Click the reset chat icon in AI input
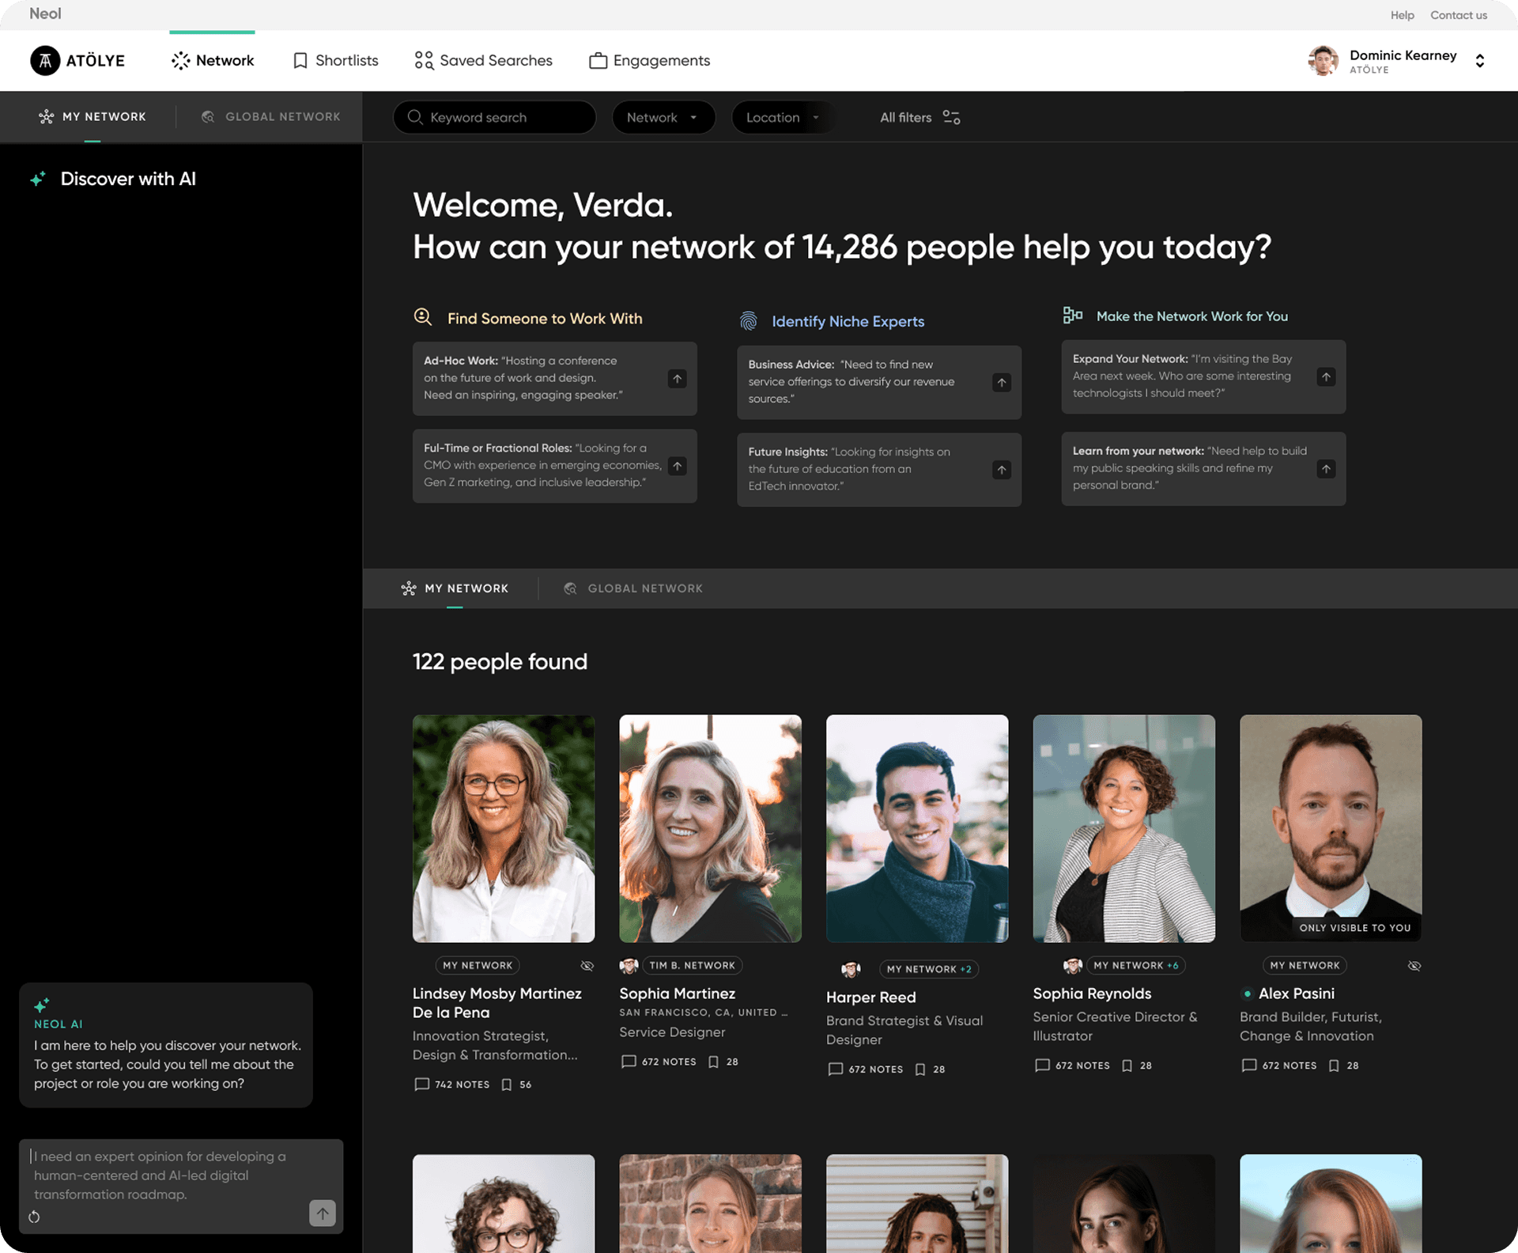Image resolution: width=1518 pixels, height=1253 pixels. point(34,1217)
